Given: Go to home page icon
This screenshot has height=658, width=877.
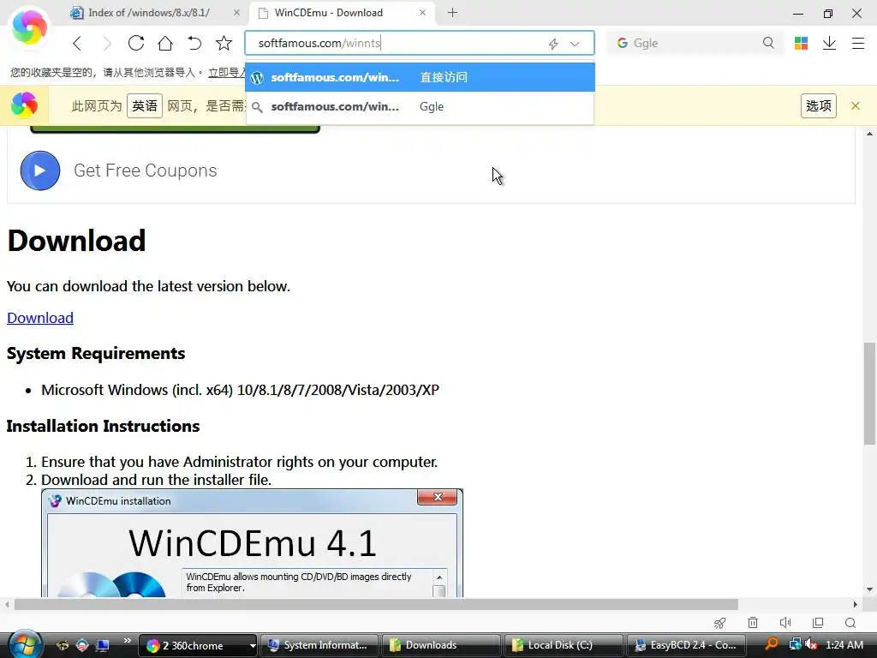Looking at the screenshot, I should click(165, 43).
